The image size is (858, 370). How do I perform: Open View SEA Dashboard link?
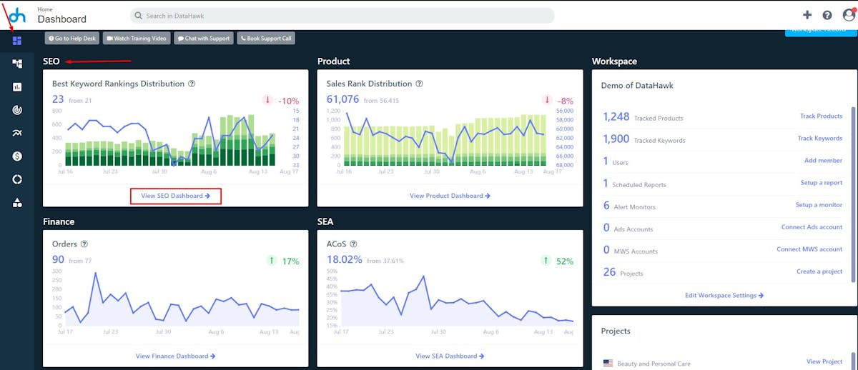click(450, 356)
